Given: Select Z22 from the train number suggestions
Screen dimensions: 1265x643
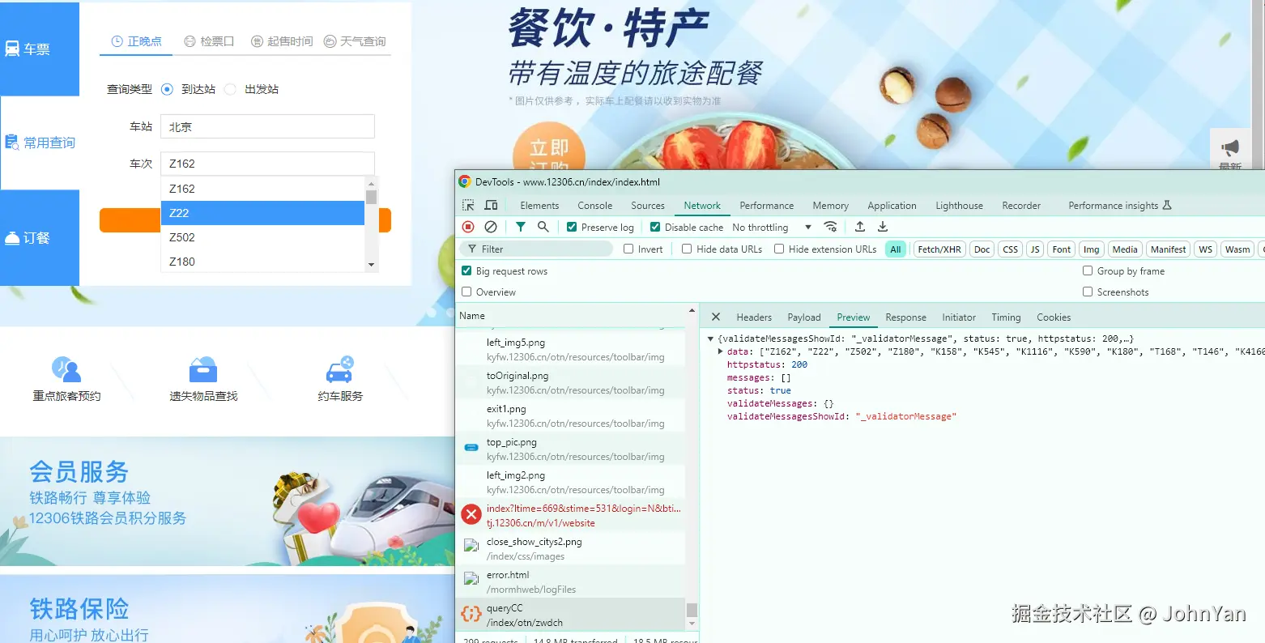Looking at the screenshot, I should pos(262,213).
